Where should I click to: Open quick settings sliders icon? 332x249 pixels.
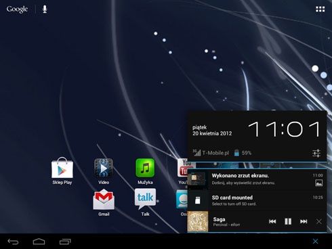[316, 153]
